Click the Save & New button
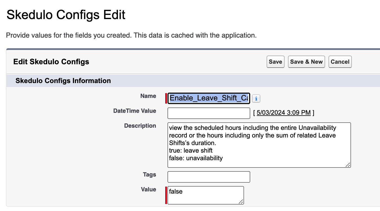 (307, 62)
